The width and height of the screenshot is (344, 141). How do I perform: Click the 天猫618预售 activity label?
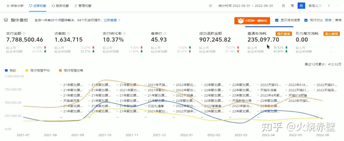pyautogui.click(x=298, y=95)
